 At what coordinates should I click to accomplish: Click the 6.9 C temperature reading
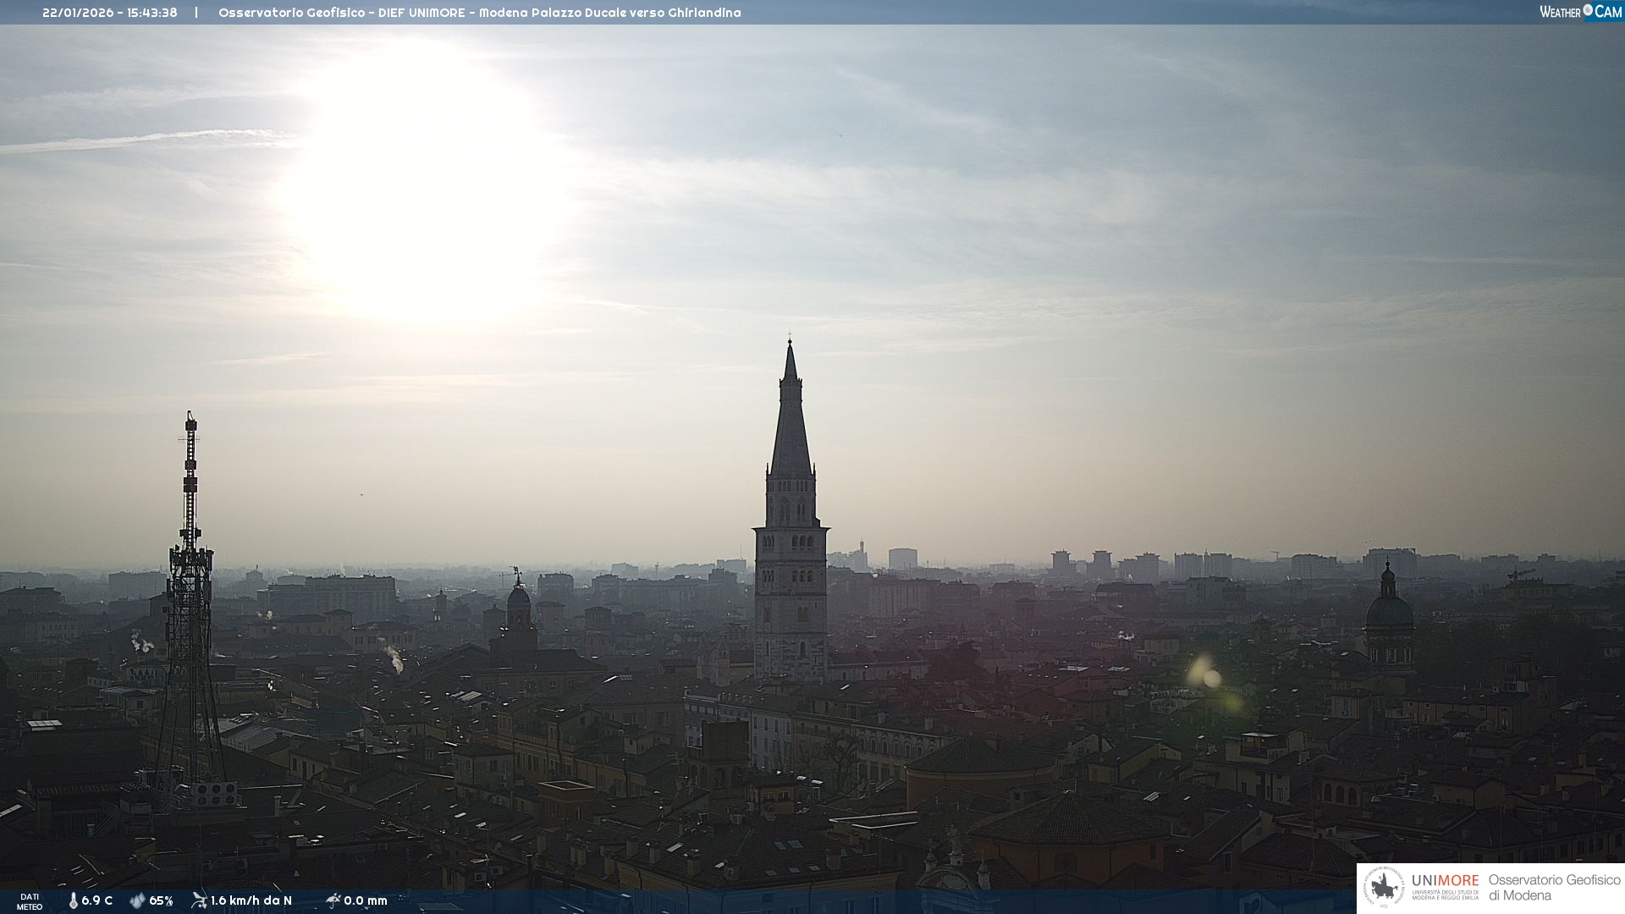(x=97, y=900)
